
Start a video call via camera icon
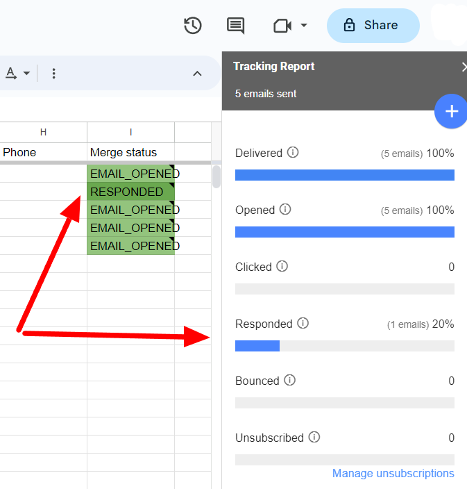coord(282,26)
